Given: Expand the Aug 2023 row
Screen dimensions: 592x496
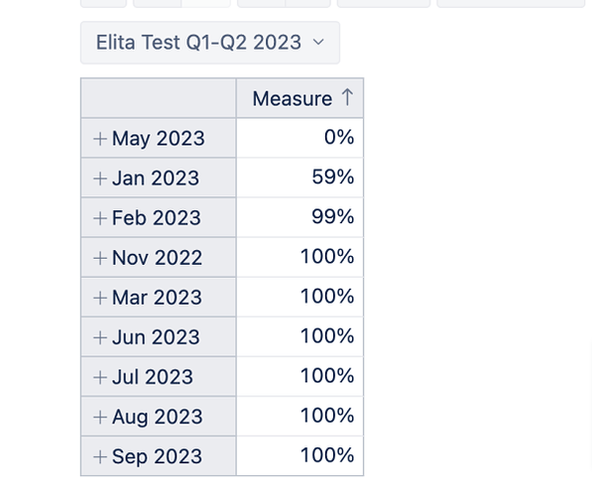Looking at the screenshot, I should (100, 417).
